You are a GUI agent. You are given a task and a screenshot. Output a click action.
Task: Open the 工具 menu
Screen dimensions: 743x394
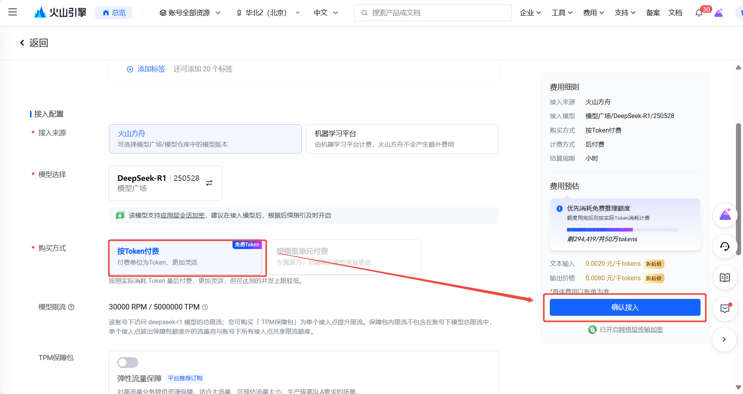click(x=562, y=12)
